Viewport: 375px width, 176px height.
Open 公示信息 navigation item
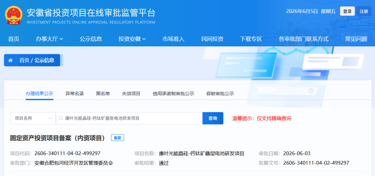point(91,39)
